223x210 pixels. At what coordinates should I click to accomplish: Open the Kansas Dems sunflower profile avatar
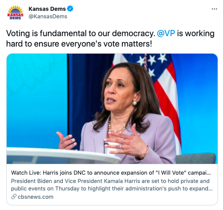[x=15, y=13]
